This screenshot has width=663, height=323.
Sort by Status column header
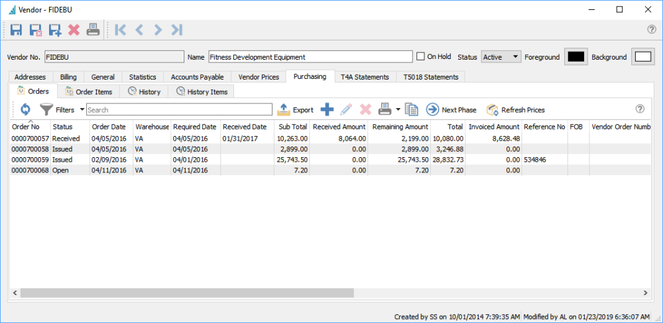point(70,127)
